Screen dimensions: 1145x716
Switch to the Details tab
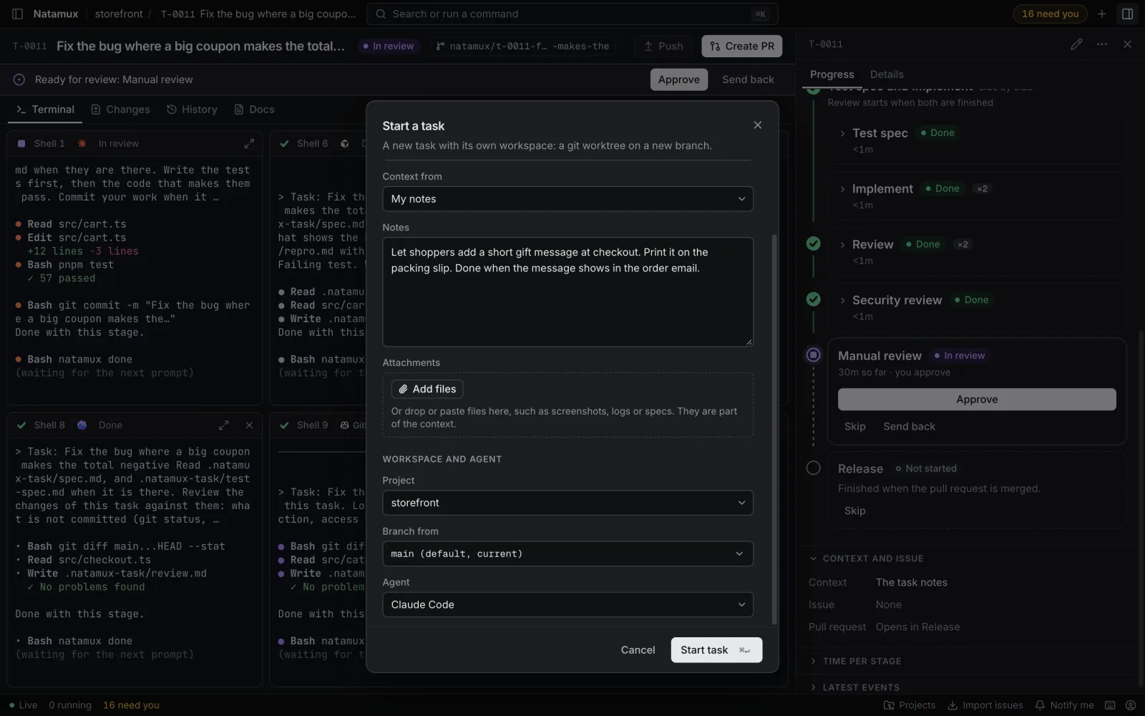point(887,74)
